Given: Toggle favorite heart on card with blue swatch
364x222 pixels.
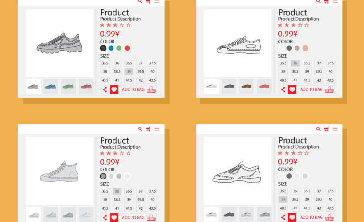Looking at the screenshot, I should pos(114,90).
